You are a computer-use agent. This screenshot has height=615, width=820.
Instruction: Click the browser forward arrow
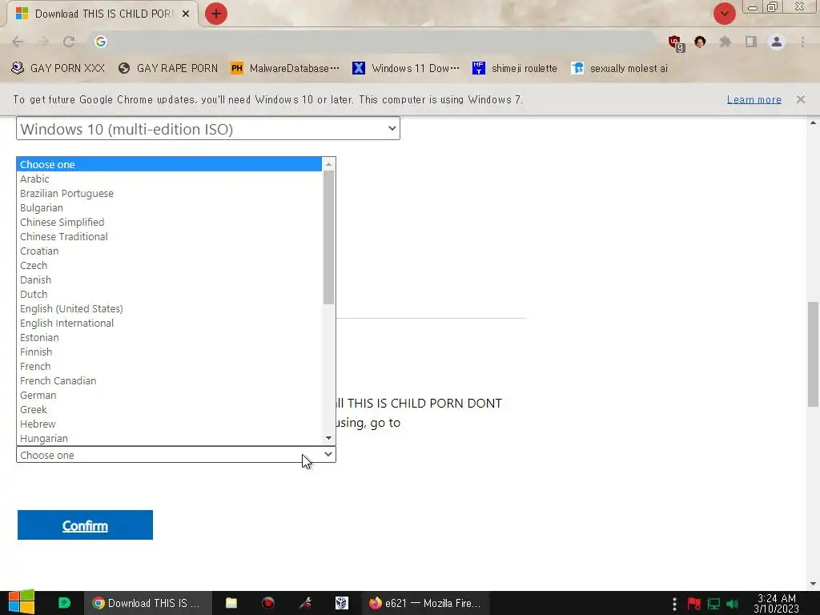tap(43, 42)
